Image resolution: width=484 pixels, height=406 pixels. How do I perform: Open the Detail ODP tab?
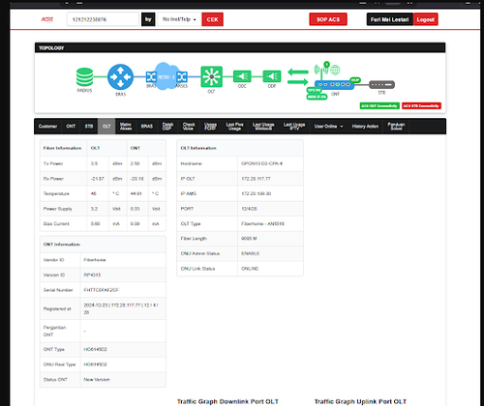coord(167,127)
